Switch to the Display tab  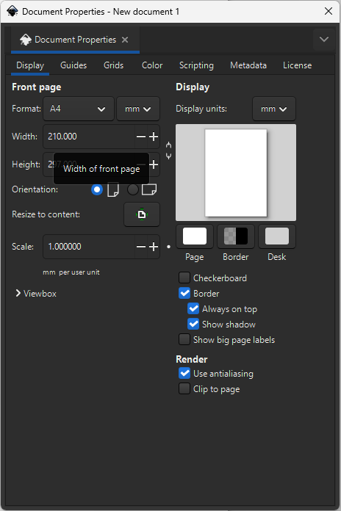pos(30,65)
